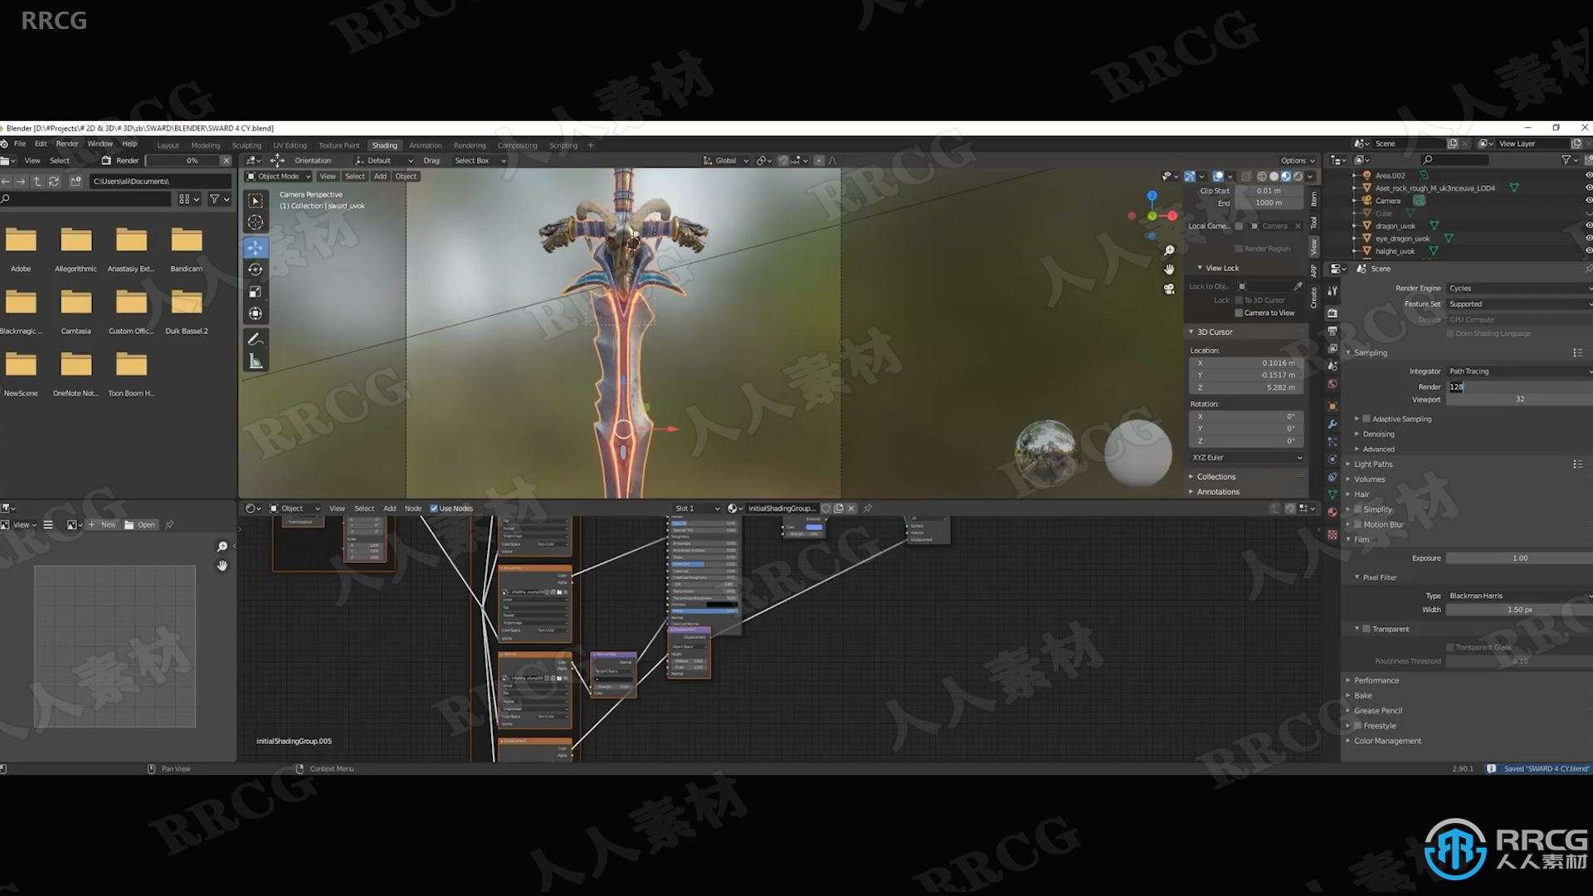The image size is (1593, 896).
Task: Select the Rotate tool in viewport toolbar
Action: pos(256,270)
